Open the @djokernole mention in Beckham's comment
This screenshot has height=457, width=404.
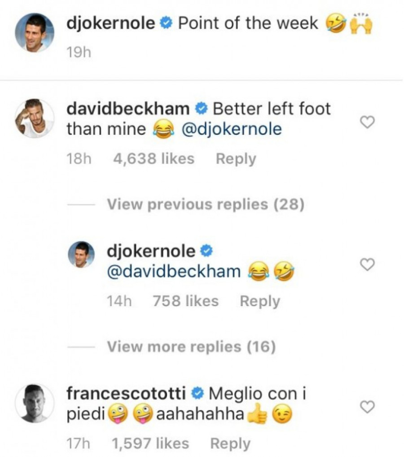pyautogui.click(x=230, y=130)
